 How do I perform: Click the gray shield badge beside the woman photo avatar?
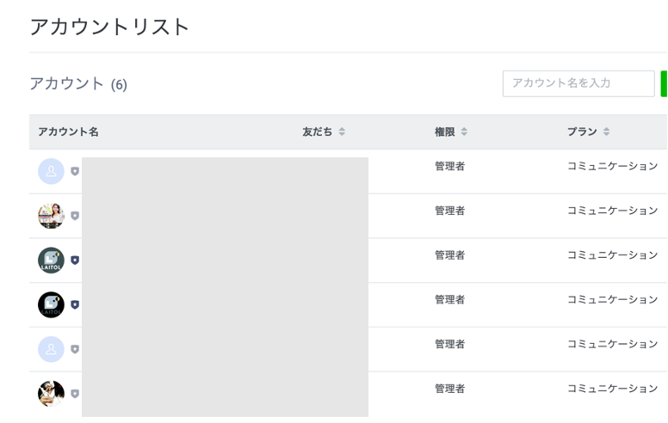coord(75,216)
